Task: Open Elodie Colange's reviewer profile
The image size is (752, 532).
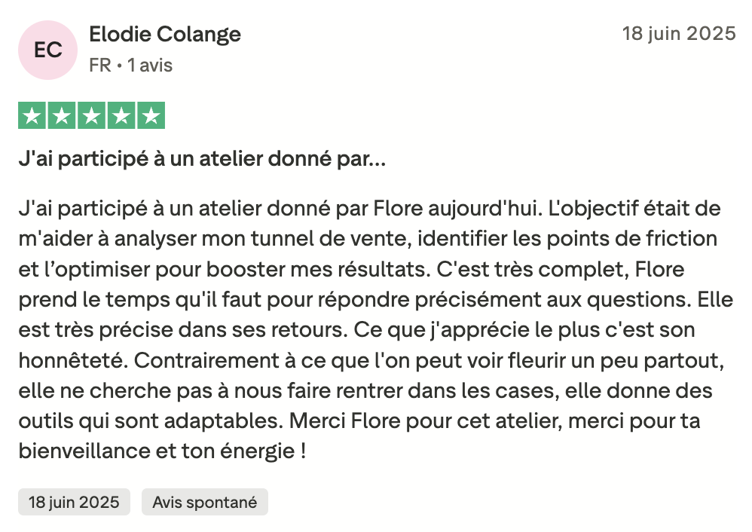Action: [165, 35]
